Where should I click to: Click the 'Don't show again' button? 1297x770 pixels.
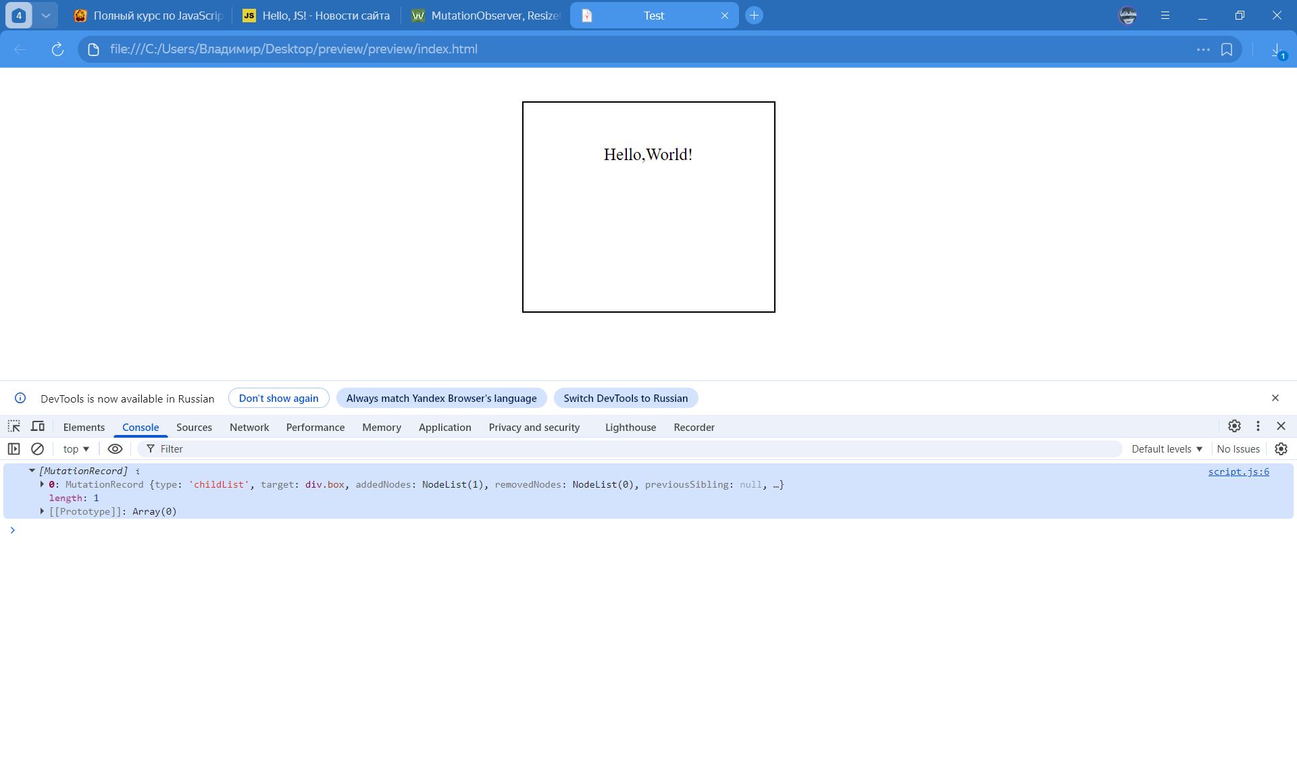click(x=278, y=398)
